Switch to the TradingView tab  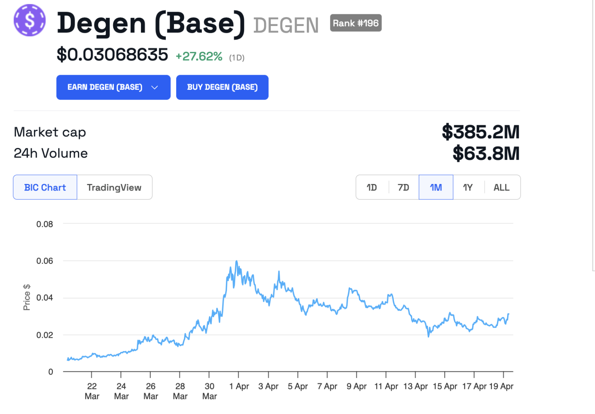click(114, 187)
